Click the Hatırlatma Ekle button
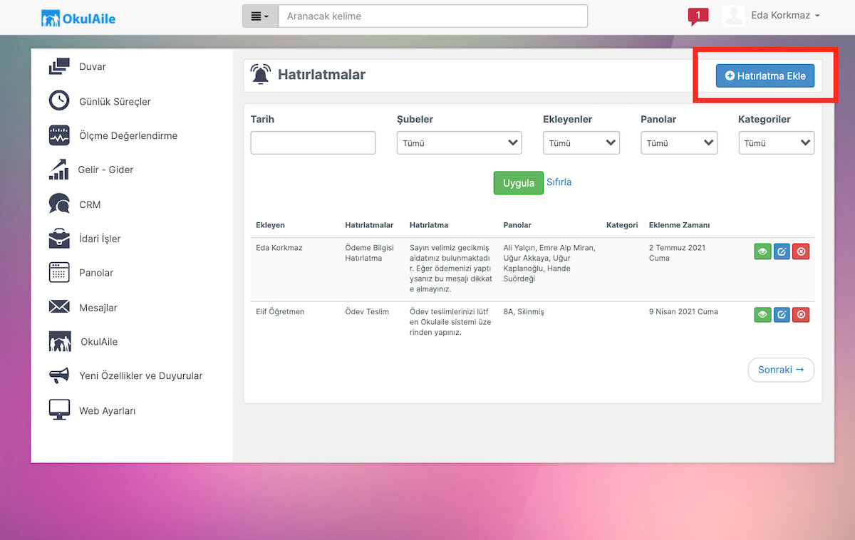The width and height of the screenshot is (855, 540). point(765,76)
